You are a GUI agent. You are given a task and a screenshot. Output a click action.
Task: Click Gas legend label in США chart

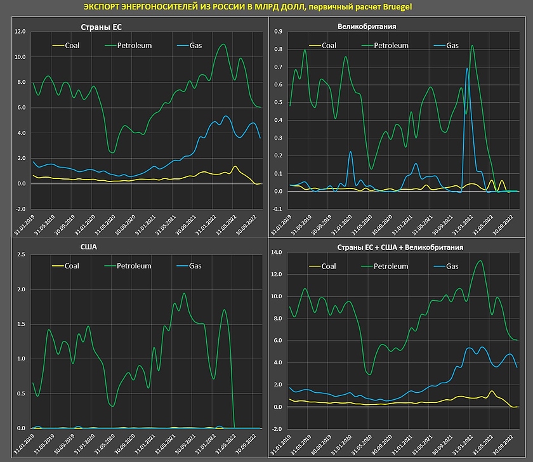194,266
